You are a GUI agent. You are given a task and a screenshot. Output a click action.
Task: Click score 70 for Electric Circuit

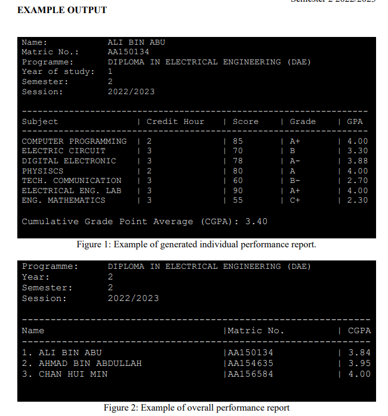(x=238, y=151)
